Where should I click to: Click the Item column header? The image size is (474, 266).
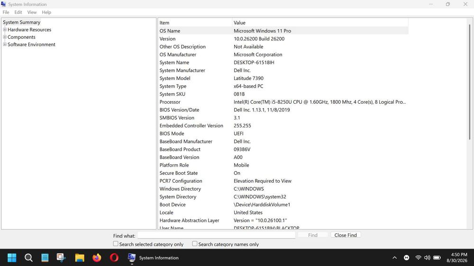tap(195, 23)
